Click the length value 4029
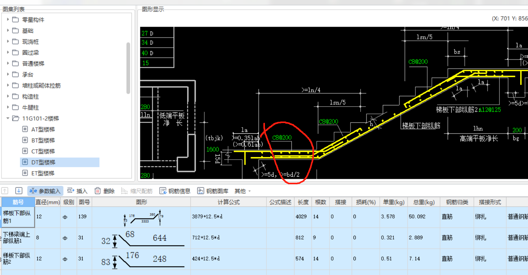528x275 pixels. pos(301,217)
